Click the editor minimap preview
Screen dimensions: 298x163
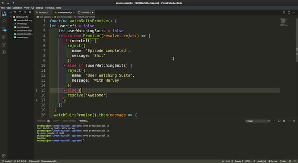284,21
